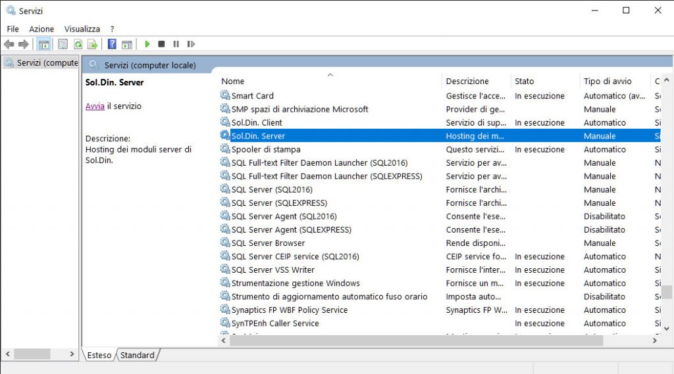The height and width of the screenshot is (374, 674).
Task: Sort by the Descrizione column header
Action: point(467,81)
